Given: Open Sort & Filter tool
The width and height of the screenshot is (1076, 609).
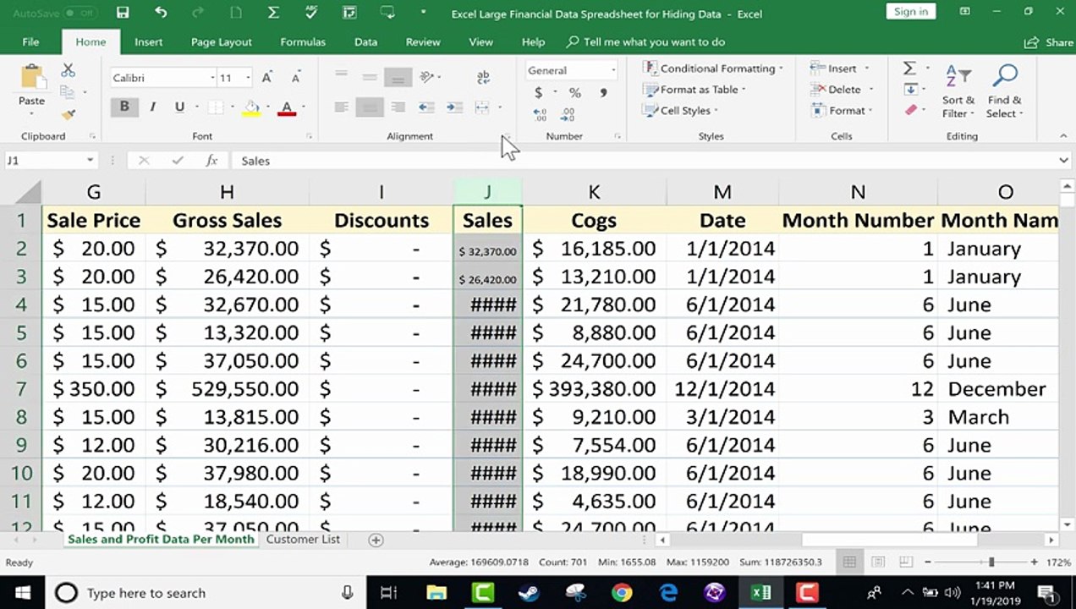Looking at the screenshot, I should (958, 91).
